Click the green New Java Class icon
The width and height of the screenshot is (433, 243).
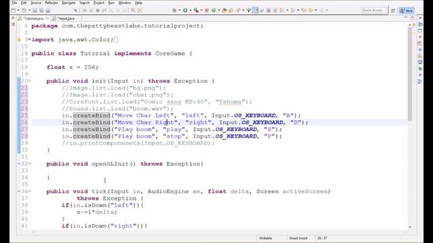click(x=214, y=10)
